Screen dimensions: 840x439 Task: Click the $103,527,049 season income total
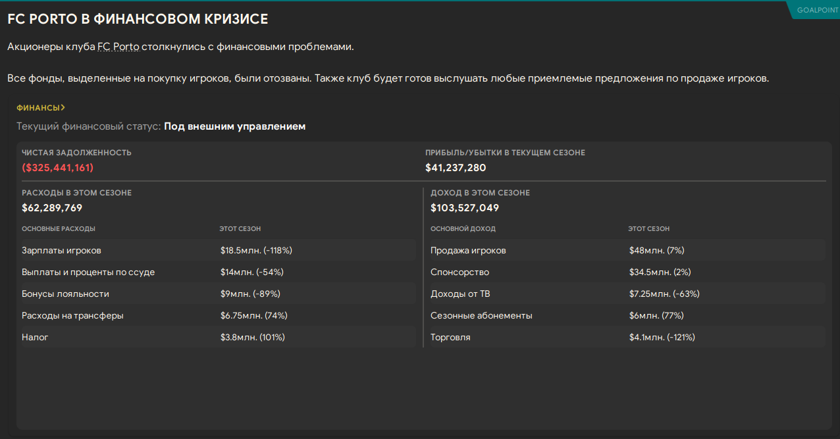[x=465, y=208]
